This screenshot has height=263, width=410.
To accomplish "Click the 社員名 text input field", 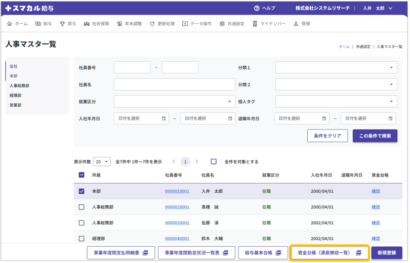I will 175,84.
